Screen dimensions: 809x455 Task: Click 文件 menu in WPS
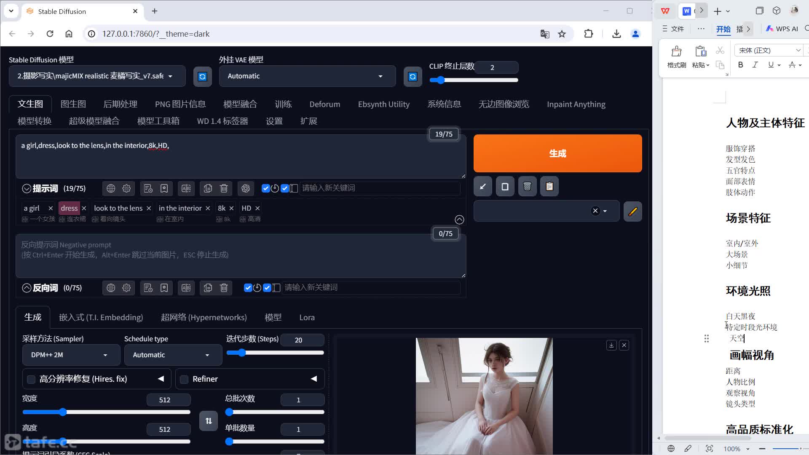673,29
